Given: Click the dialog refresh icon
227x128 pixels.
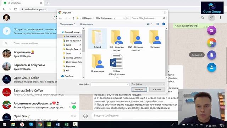Looking at the screenshot, I should [x=127, y=18].
